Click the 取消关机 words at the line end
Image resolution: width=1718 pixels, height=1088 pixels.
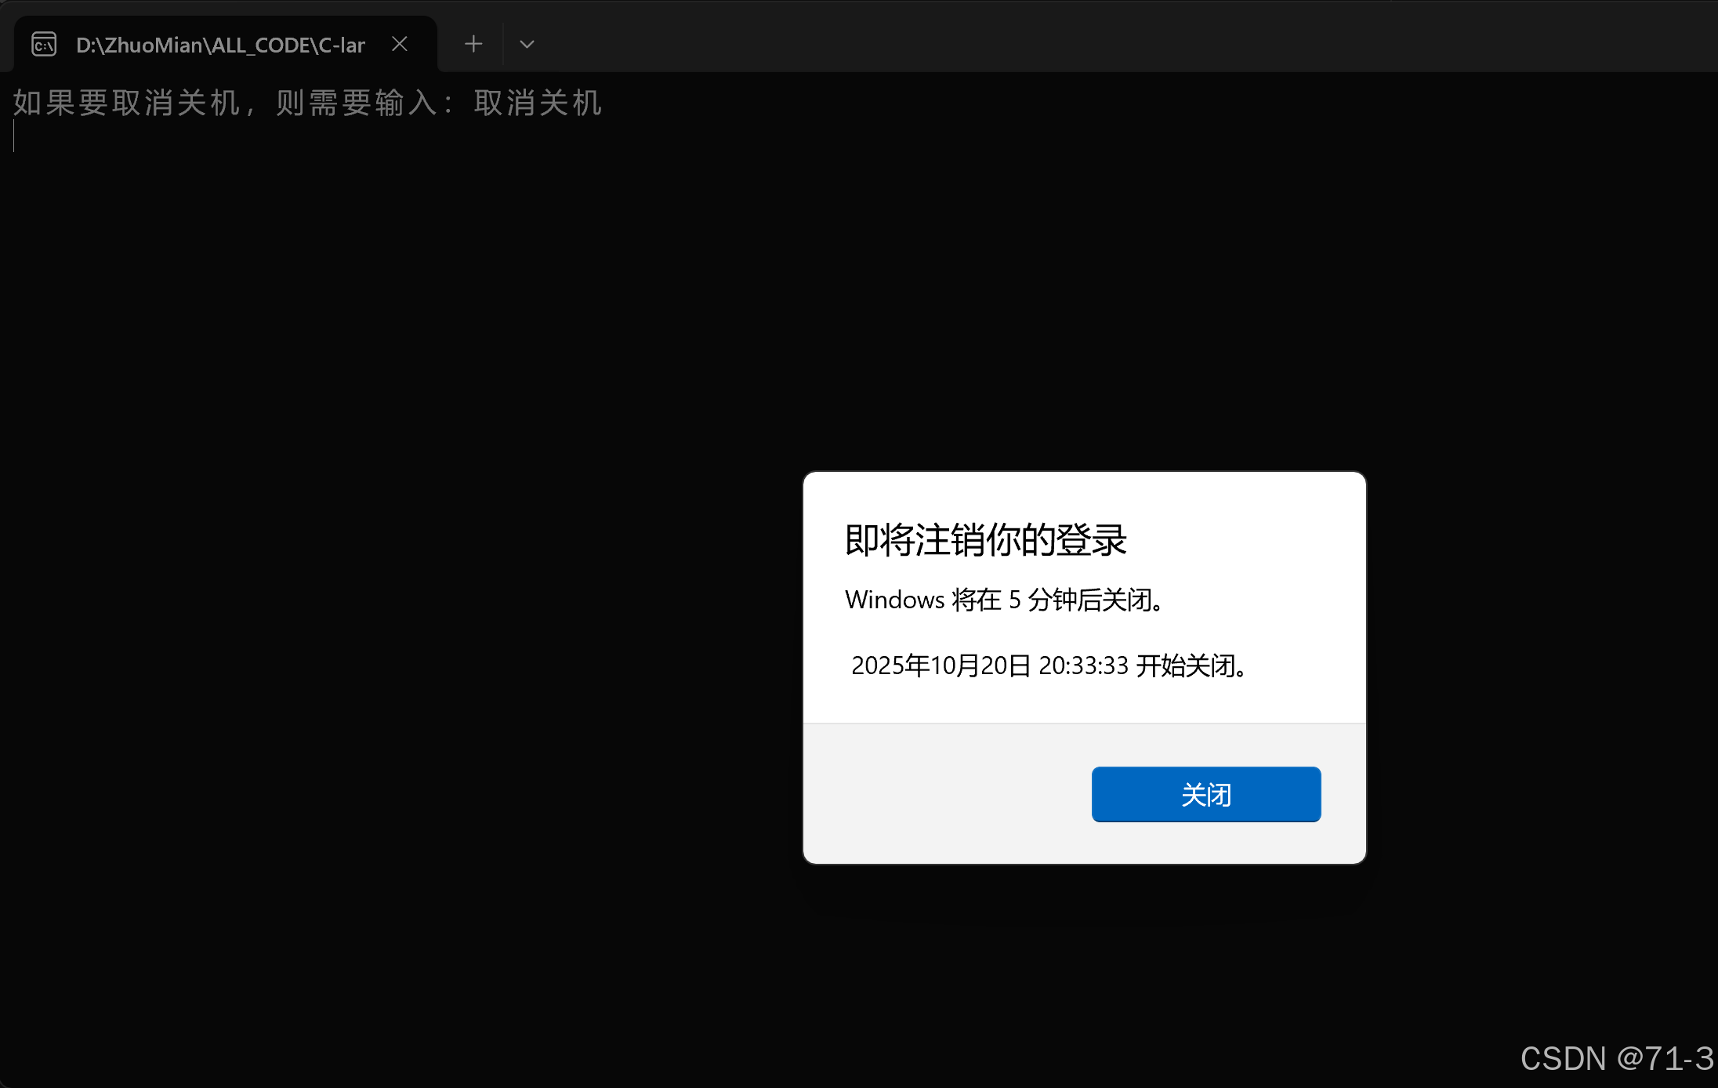coord(538,103)
